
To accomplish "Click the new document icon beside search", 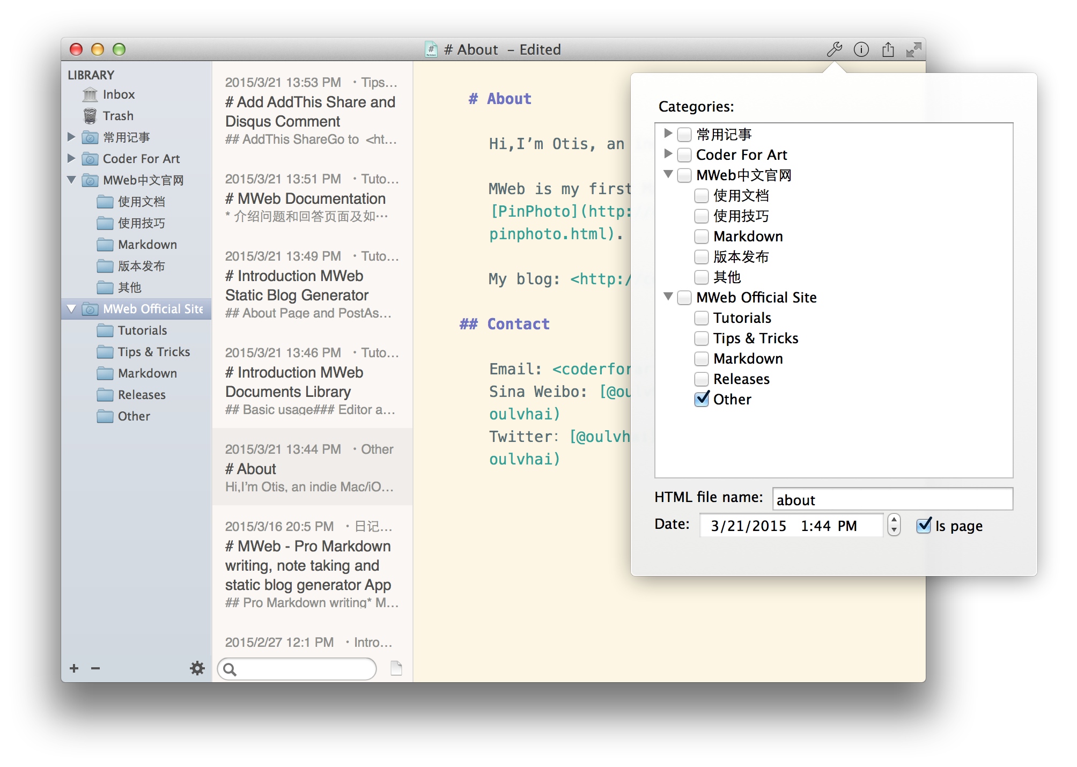I will pos(396,668).
